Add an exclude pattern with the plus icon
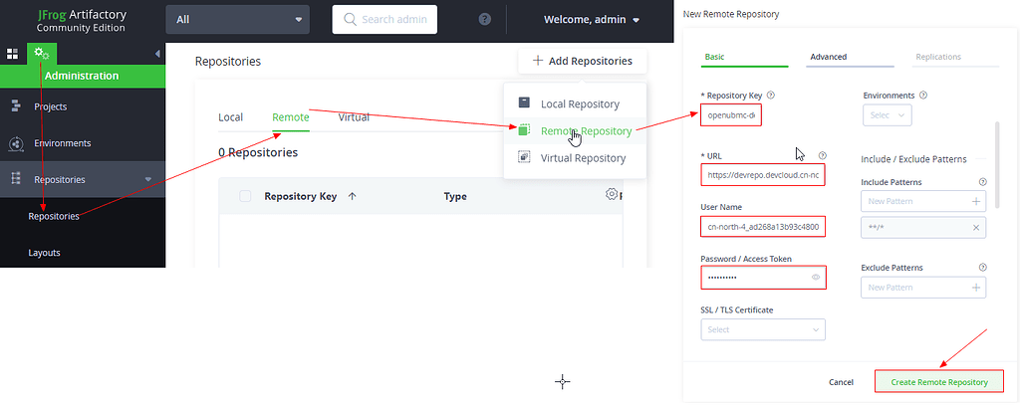 (976, 288)
